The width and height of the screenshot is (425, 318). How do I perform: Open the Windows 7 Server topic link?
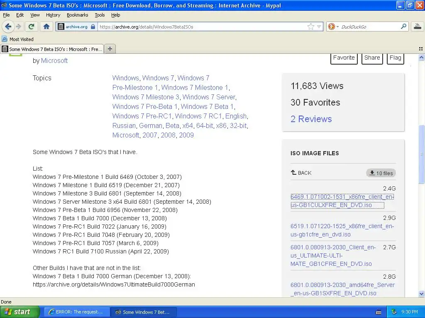tap(209, 97)
